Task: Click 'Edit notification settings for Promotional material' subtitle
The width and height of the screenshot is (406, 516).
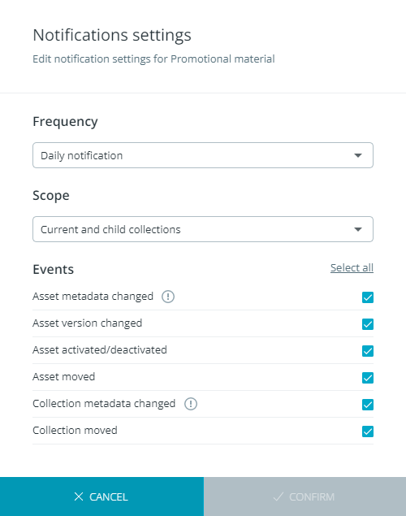Action: point(153,59)
